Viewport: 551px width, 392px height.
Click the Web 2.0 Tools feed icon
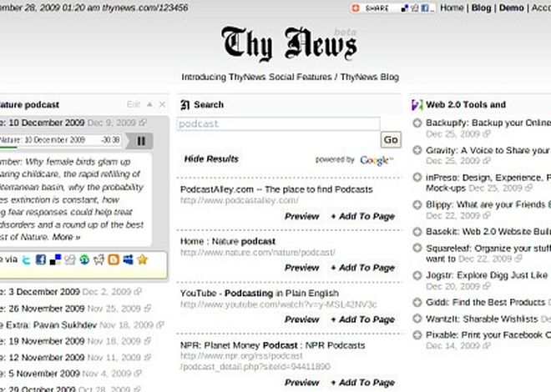coord(417,104)
